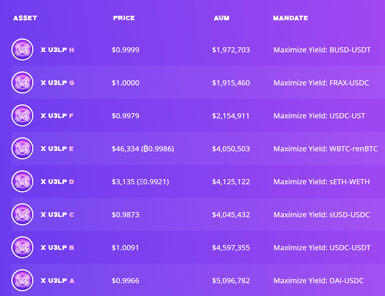The height and width of the screenshot is (296, 385).
Task: Click the X U3LP F token icon
Action: [22, 115]
